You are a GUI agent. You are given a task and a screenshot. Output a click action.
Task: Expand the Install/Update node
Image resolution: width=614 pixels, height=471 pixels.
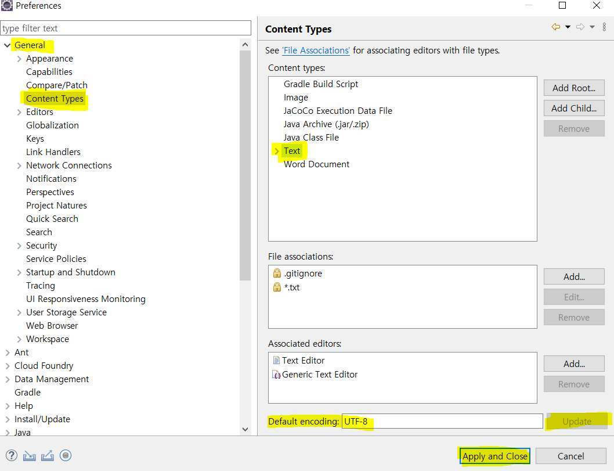click(8, 419)
